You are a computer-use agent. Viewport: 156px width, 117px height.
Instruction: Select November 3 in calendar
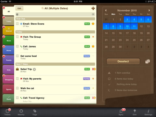pyautogui.click(x=127, y=19)
